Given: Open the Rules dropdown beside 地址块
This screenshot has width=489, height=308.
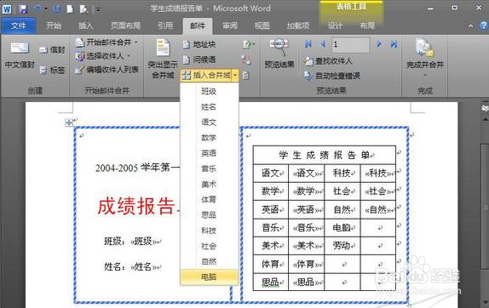Looking at the screenshot, I should click(x=249, y=44).
